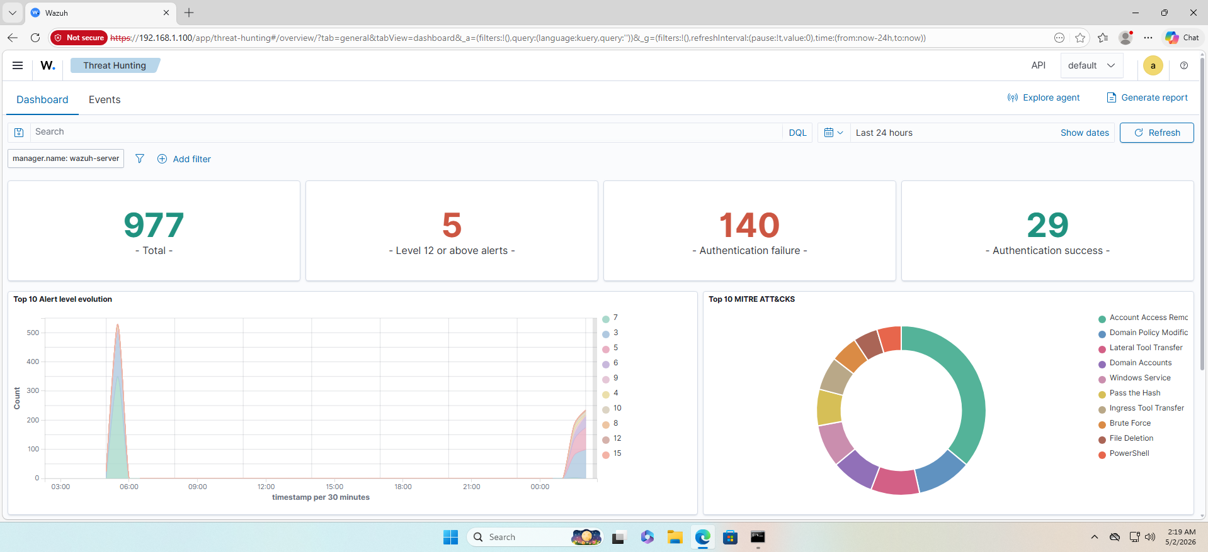Image resolution: width=1208 pixels, height=552 pixels.
Task: Click the Wazuh W. logo
Action: pos(48,65)
